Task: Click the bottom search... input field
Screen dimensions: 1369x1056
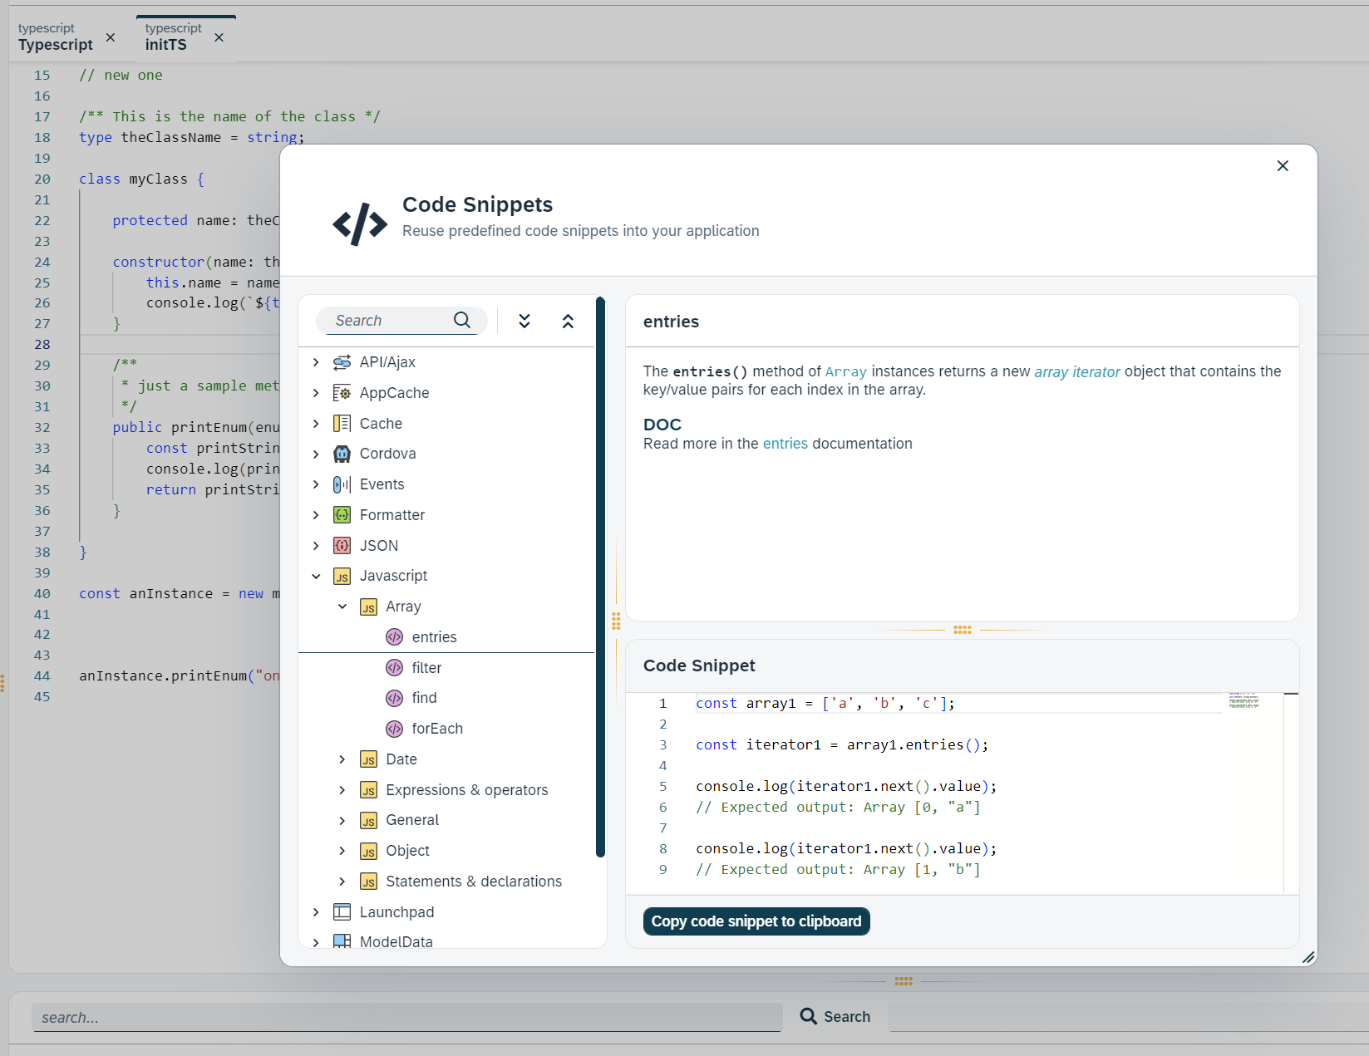Action: [x=407, y=1018]
